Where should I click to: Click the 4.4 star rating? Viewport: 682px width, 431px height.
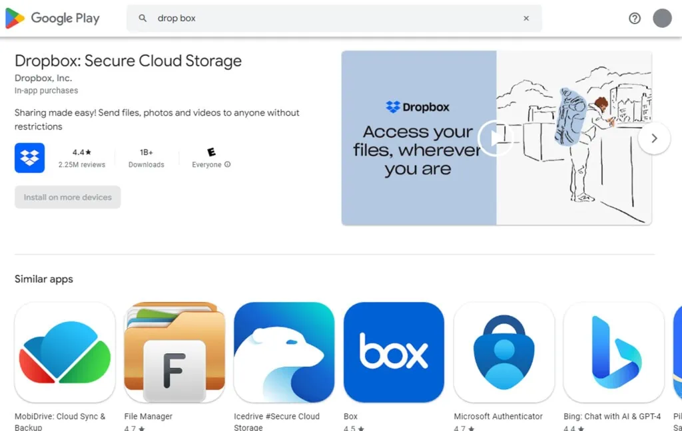coord(82,152)
